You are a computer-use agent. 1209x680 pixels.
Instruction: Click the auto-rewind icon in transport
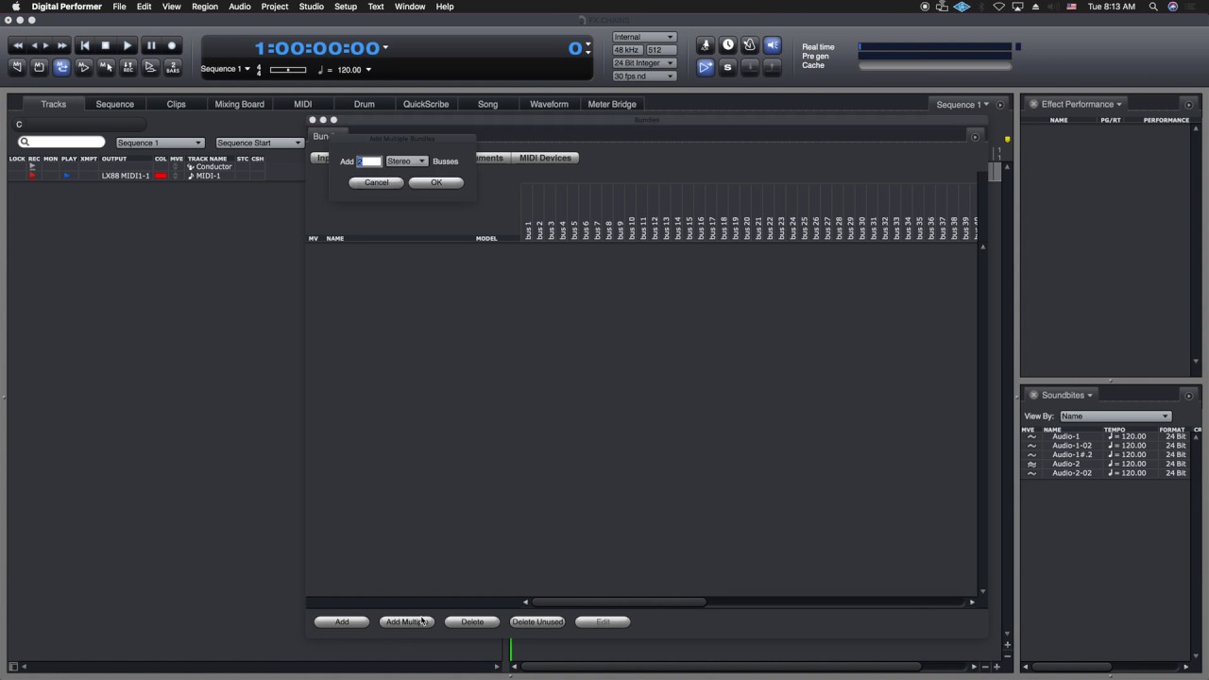[x=17, y=67]
